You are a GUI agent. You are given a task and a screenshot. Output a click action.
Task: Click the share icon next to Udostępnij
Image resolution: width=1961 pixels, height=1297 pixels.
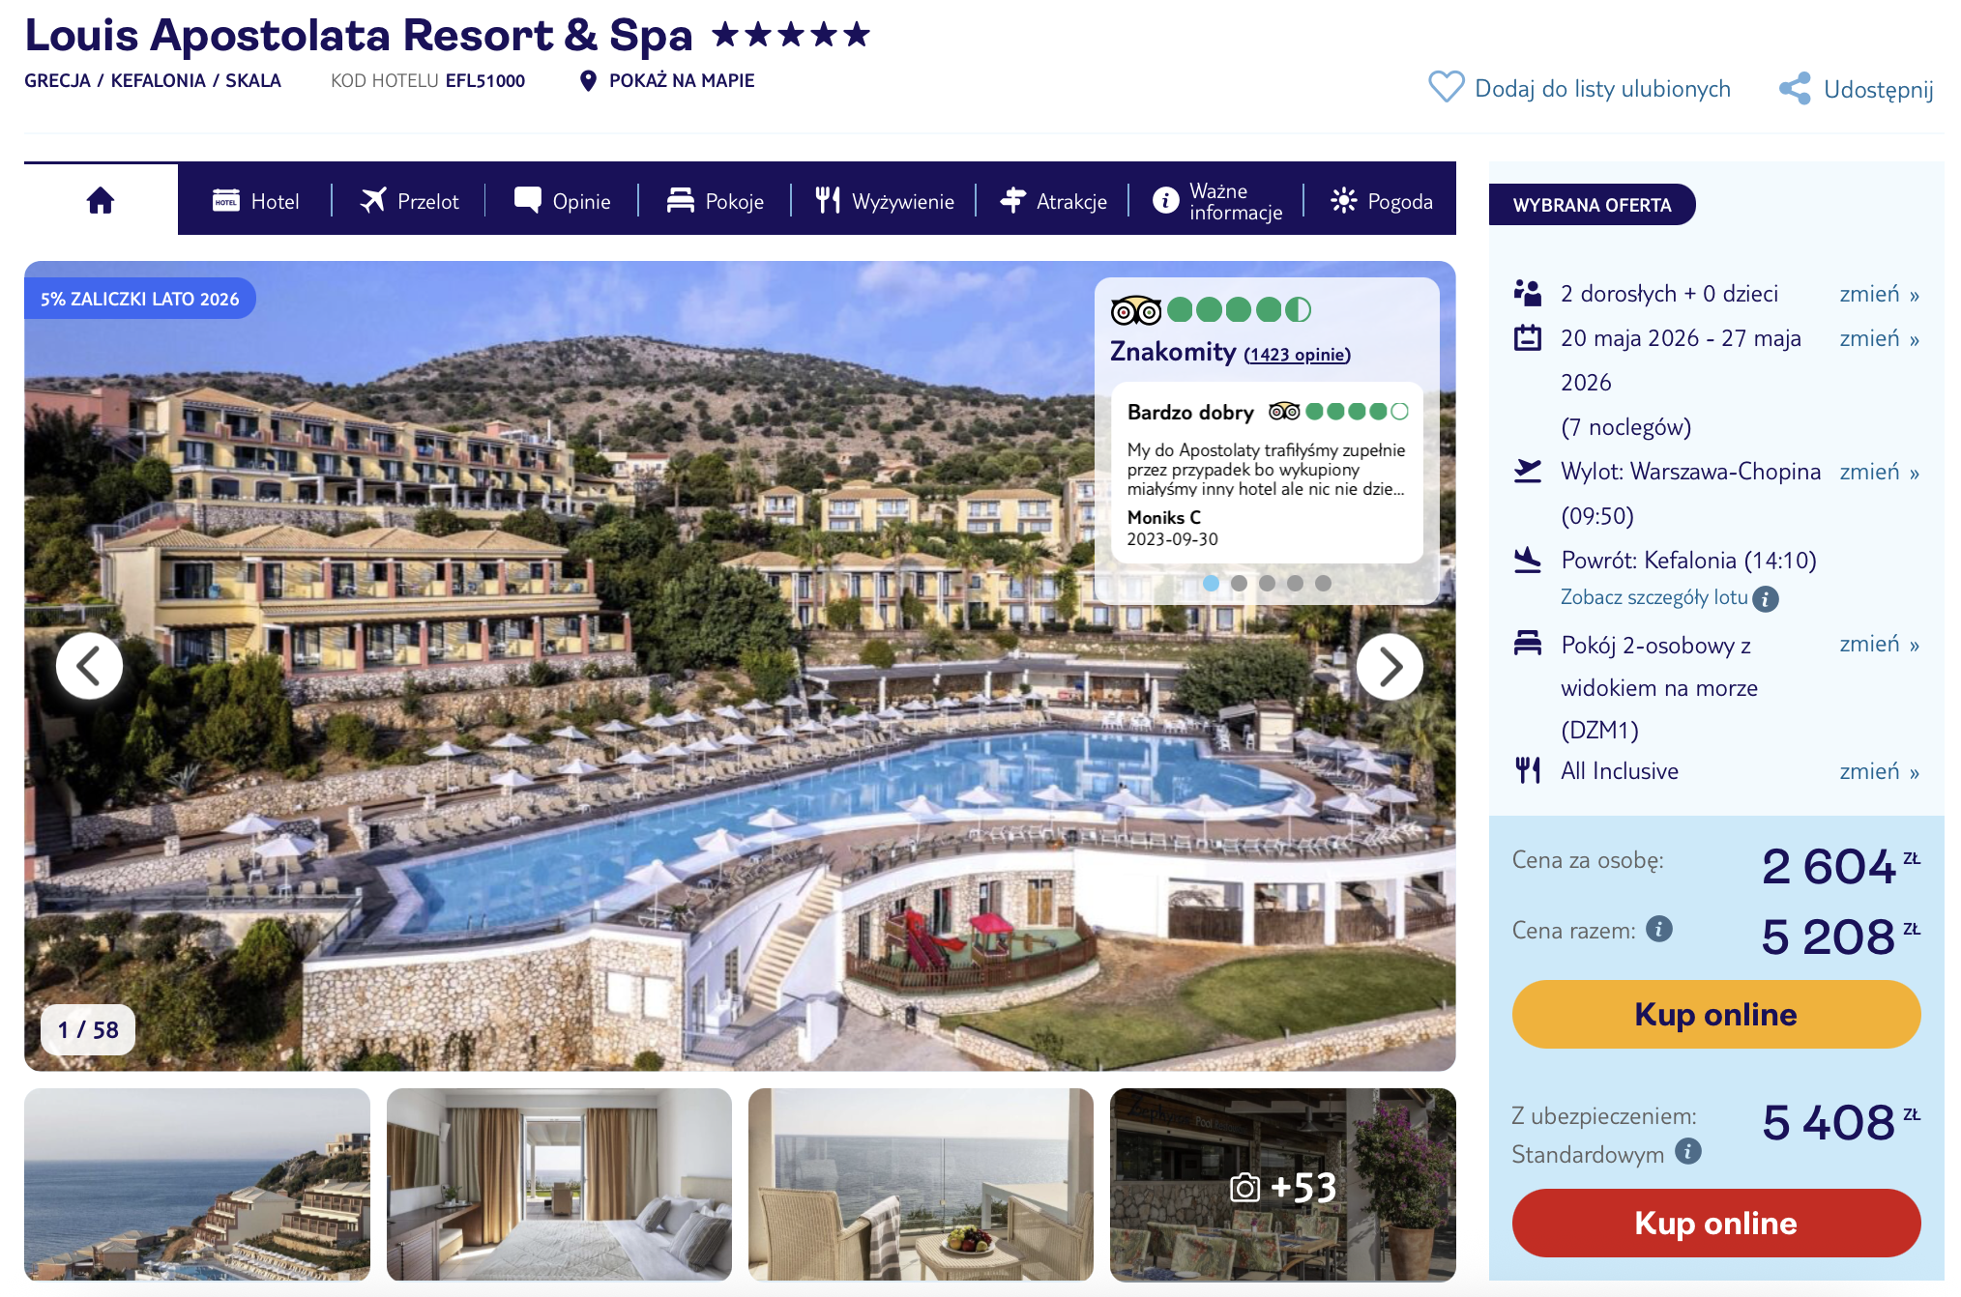[1795, 89]
